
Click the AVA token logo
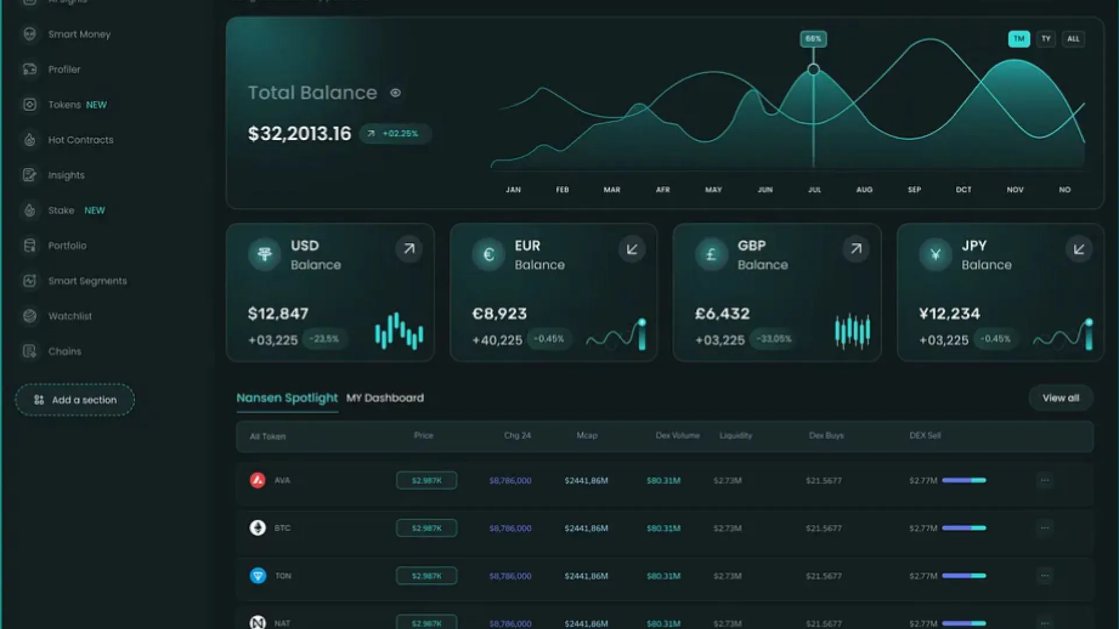258,480
